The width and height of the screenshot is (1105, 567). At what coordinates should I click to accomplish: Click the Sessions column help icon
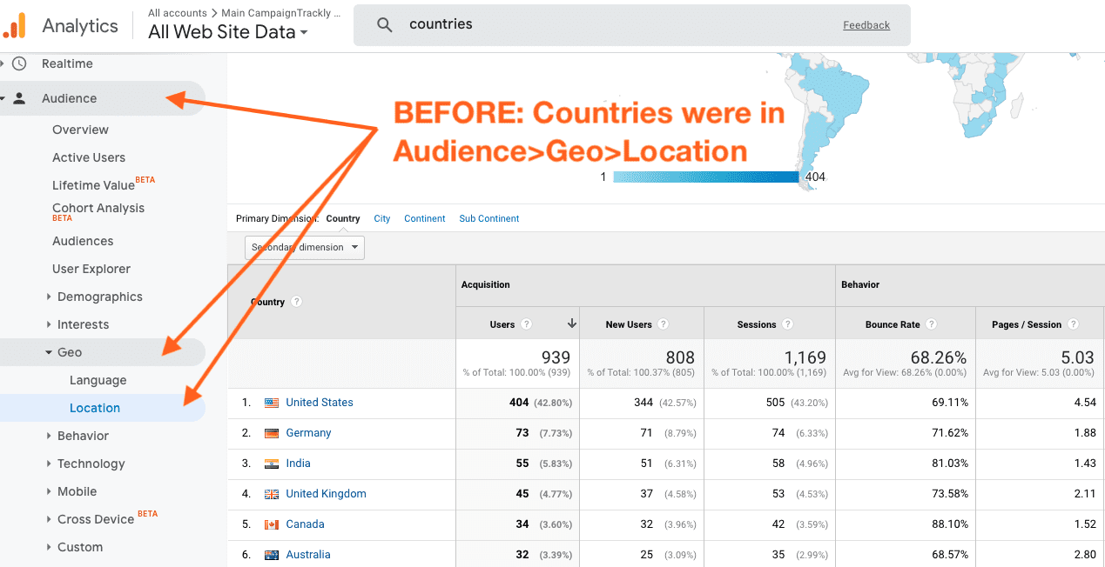coord(788,324)
